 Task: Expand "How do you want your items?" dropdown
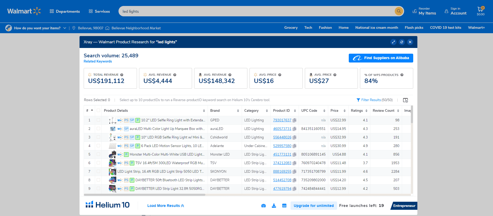(65, 28)
